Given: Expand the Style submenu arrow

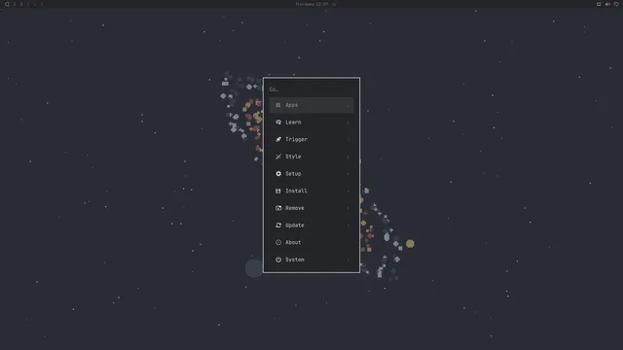Looking at the screenshot, I should pyautogui.click(x=348, y=157).
